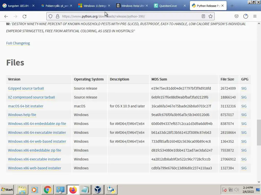The height and width of the screenshot is (195, 261).
Task: Show site security padlock info
Action: (x=58, y=16)
